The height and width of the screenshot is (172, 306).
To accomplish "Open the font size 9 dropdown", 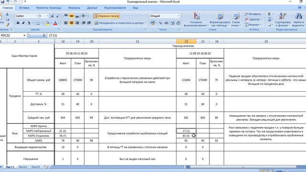I will (47, 16).
